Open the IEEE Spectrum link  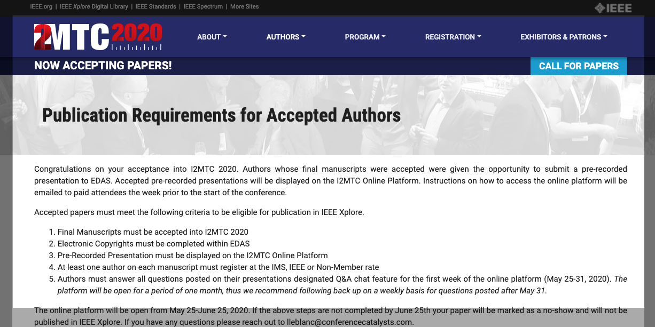203,7
